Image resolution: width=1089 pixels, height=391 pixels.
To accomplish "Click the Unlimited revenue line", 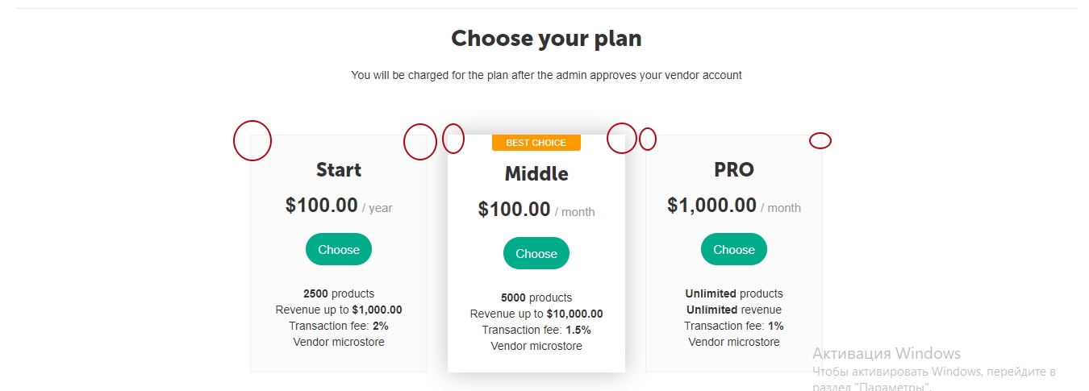I will (x=734, y=310).
